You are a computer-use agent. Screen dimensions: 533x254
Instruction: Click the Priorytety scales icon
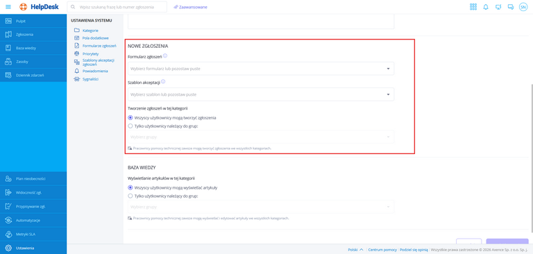[76, 53]
